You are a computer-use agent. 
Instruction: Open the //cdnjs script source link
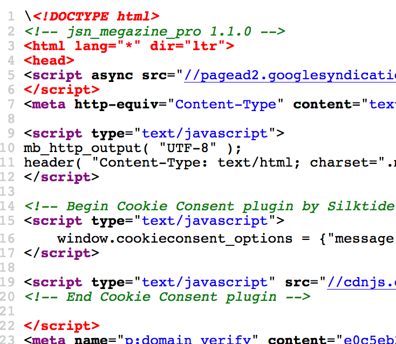361,283
